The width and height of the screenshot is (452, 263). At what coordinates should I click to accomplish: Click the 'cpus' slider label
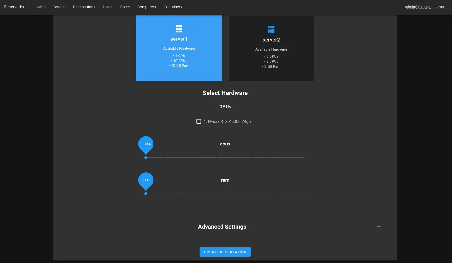pyautogui.click(x=225, y=144)
